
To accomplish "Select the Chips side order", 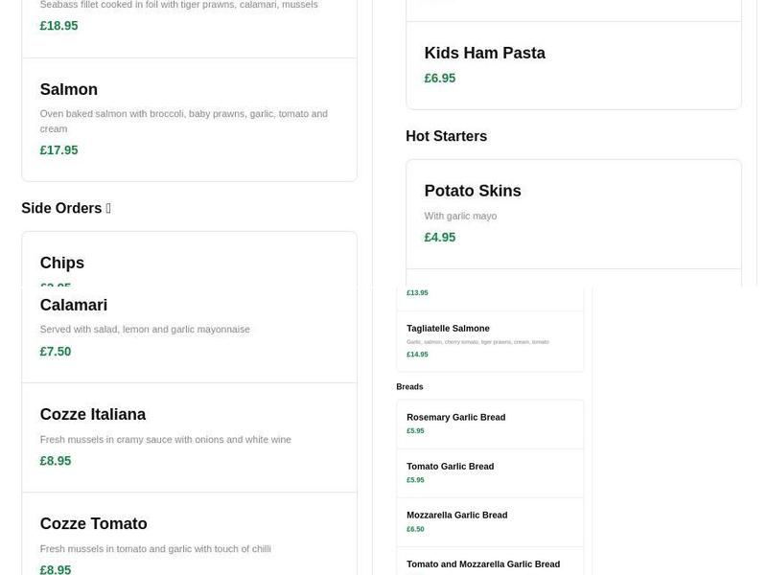I will [x=189, y=263].
